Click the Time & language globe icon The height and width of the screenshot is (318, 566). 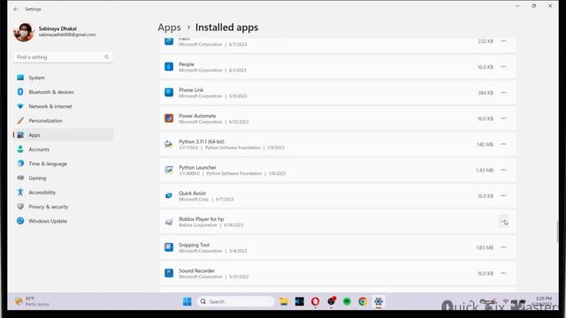tap(20, 163)
